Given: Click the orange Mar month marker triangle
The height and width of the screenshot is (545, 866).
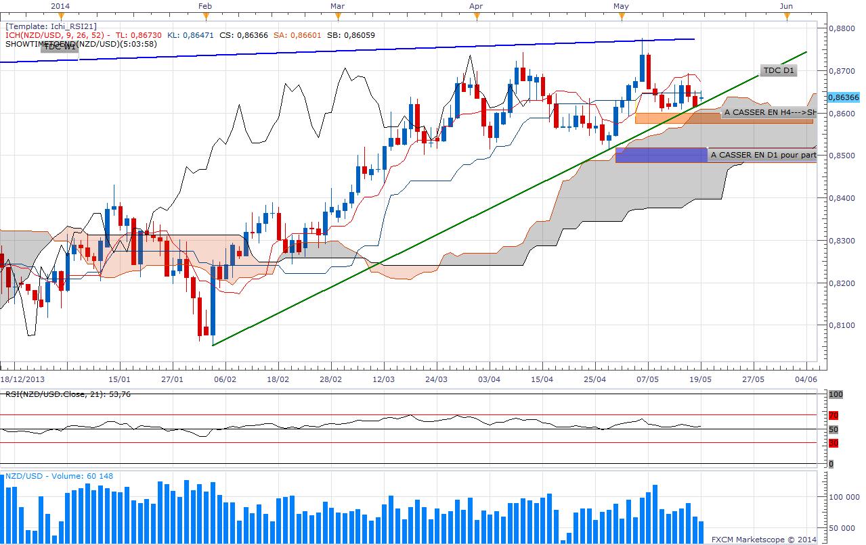Looking at the screenshot, I should [338, 15].
